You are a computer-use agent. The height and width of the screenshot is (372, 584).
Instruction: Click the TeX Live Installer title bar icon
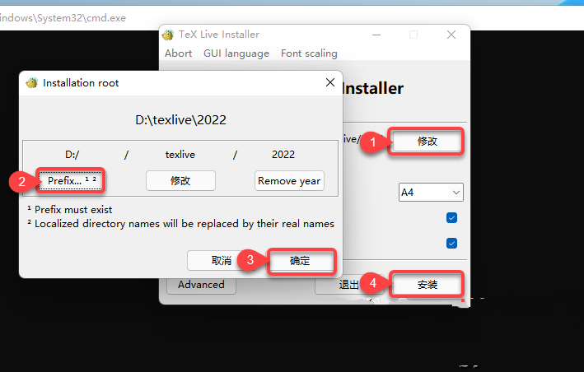pyautogui.click(x=168, y=35)
